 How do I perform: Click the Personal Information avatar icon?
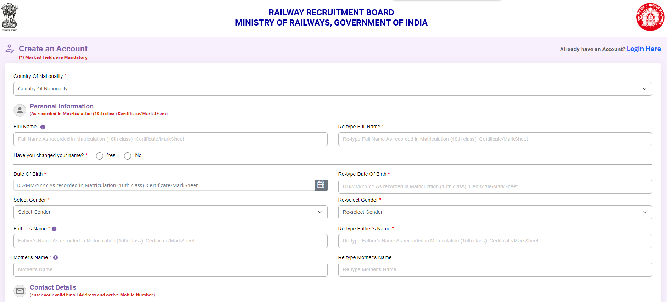[20, 110]
